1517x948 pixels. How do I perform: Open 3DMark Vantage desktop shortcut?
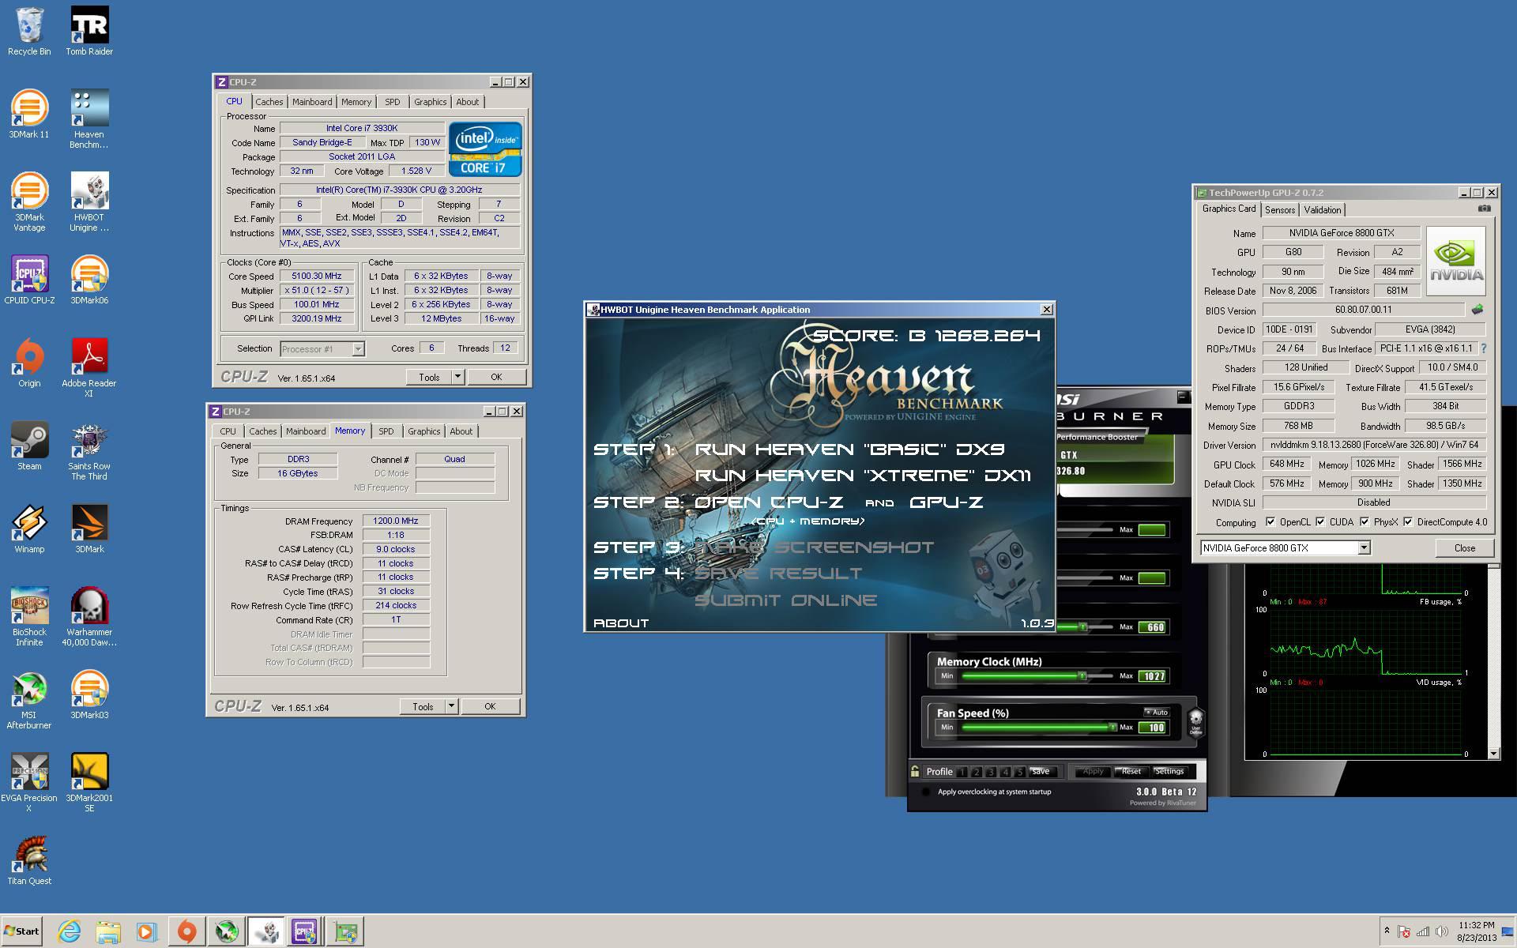[29, 202]
